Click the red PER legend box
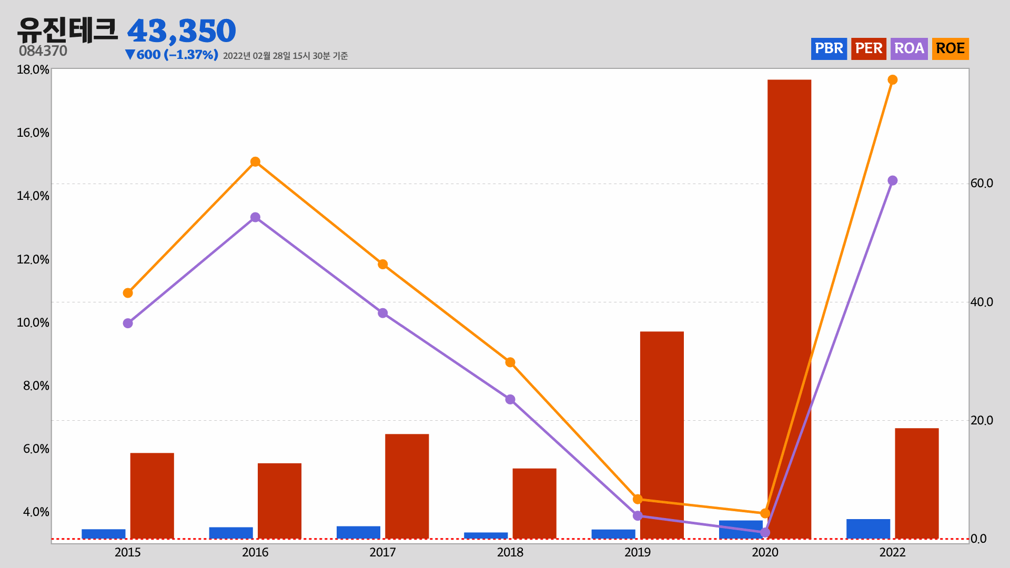Viewport: 1010px width, 568px height. tap(868, 49)
